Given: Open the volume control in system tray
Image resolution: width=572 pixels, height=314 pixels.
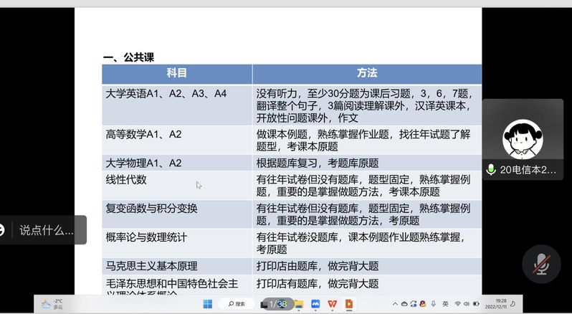Looking at the screenshot, I should (x=468, y=304).
